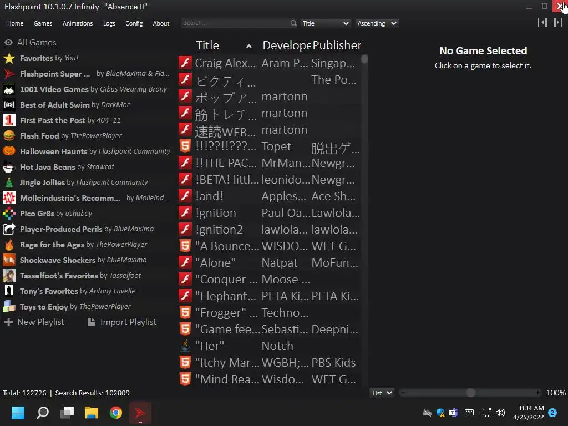Screen dimensions: 568x426
Task: Click the Favorites star icon
Action: click(x=9, y=58)
